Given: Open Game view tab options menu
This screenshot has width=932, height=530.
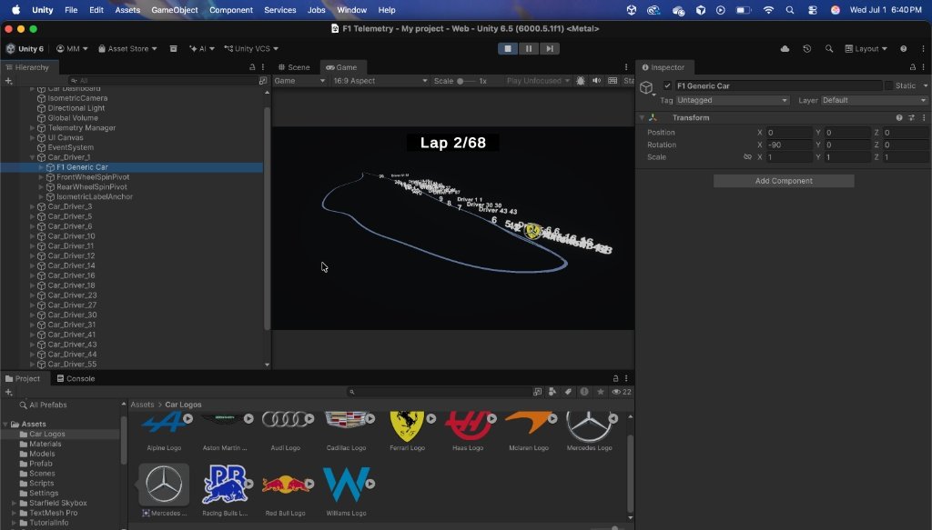Looking at the screenshot, I should click(626, 67).
